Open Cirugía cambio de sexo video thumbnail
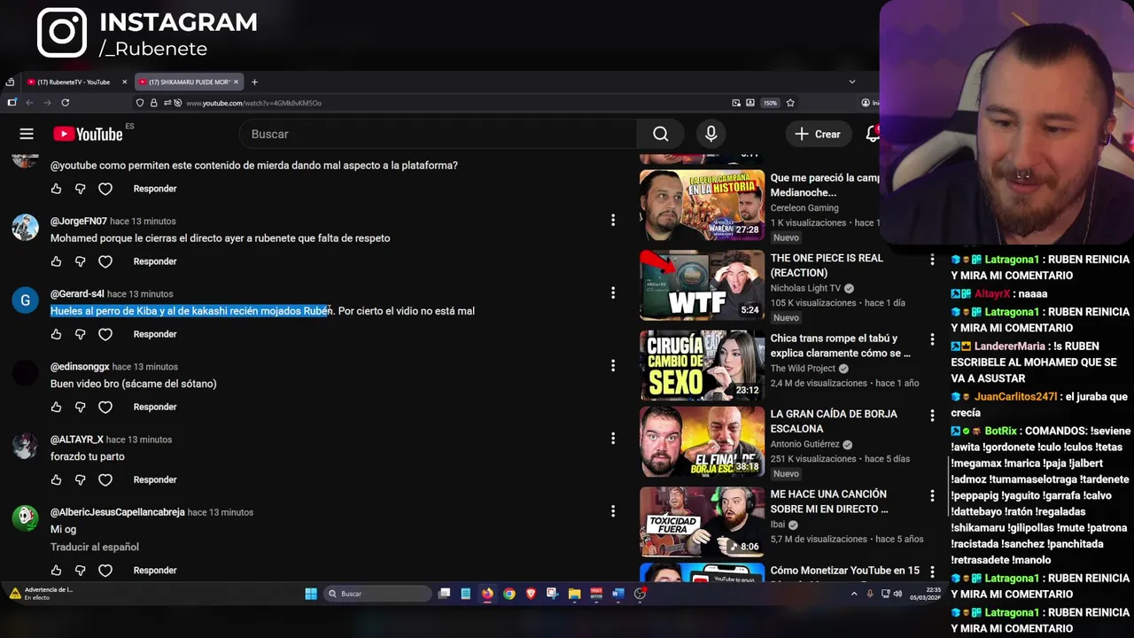The height and width of the screenshot is (638, 1134). [702, 365]
